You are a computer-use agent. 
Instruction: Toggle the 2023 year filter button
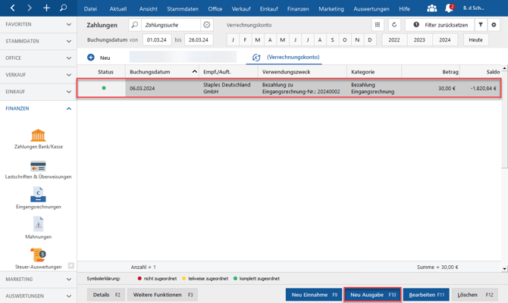419,40
